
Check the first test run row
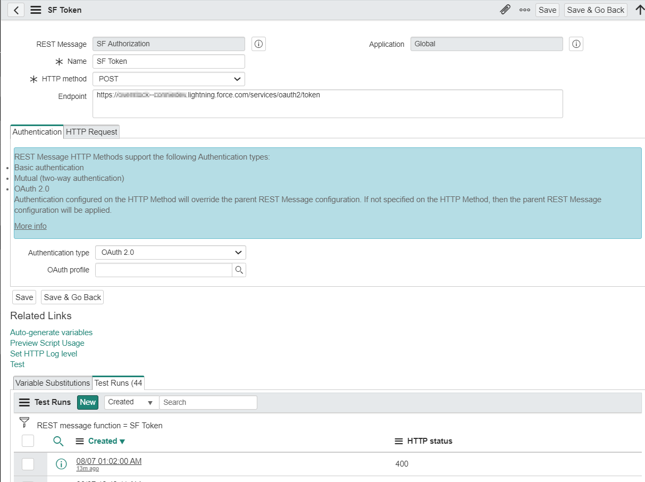click(x=28, y=464)
